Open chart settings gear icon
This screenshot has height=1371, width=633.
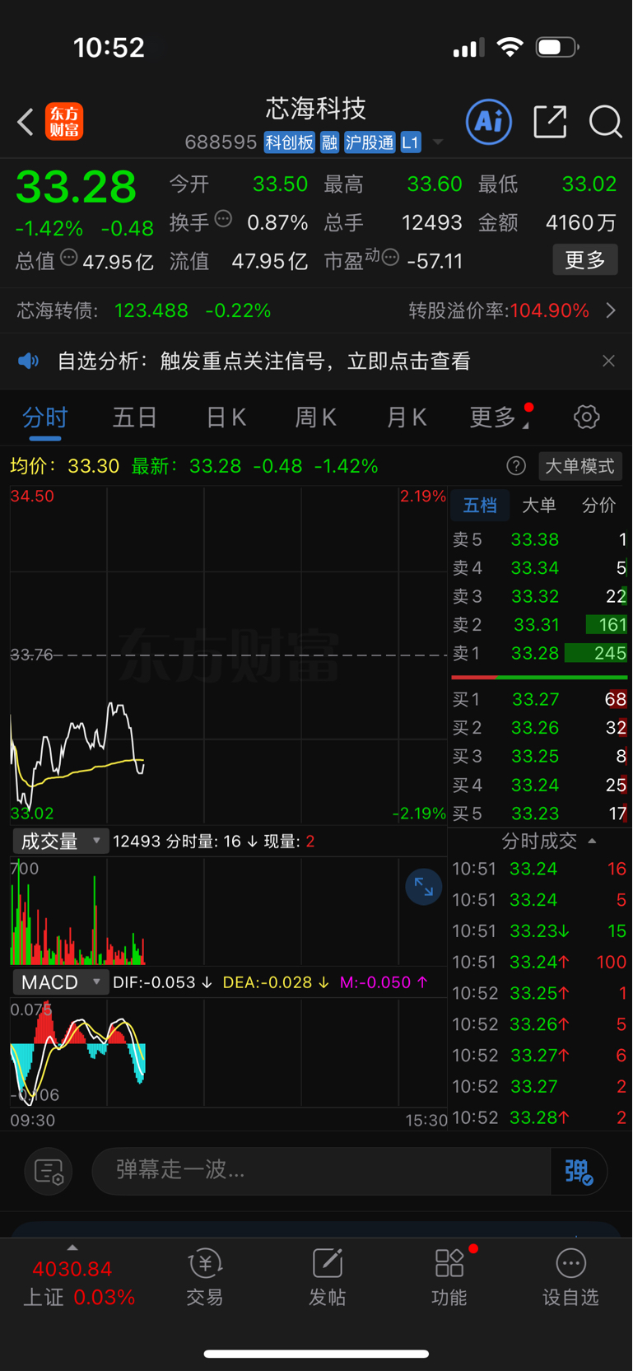point(586,417)
